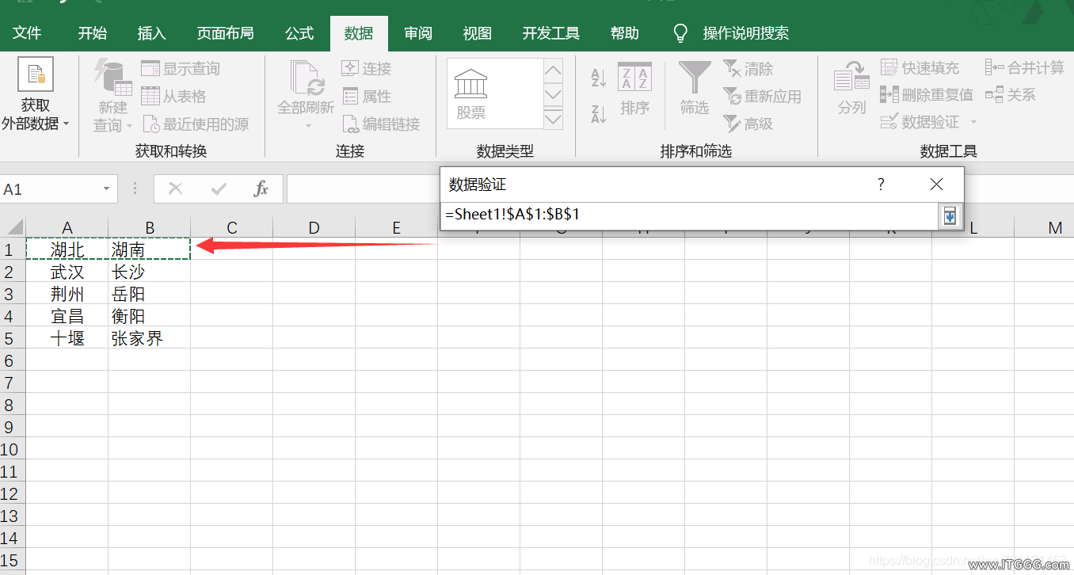Open the 文件 tab

[27, 33]
